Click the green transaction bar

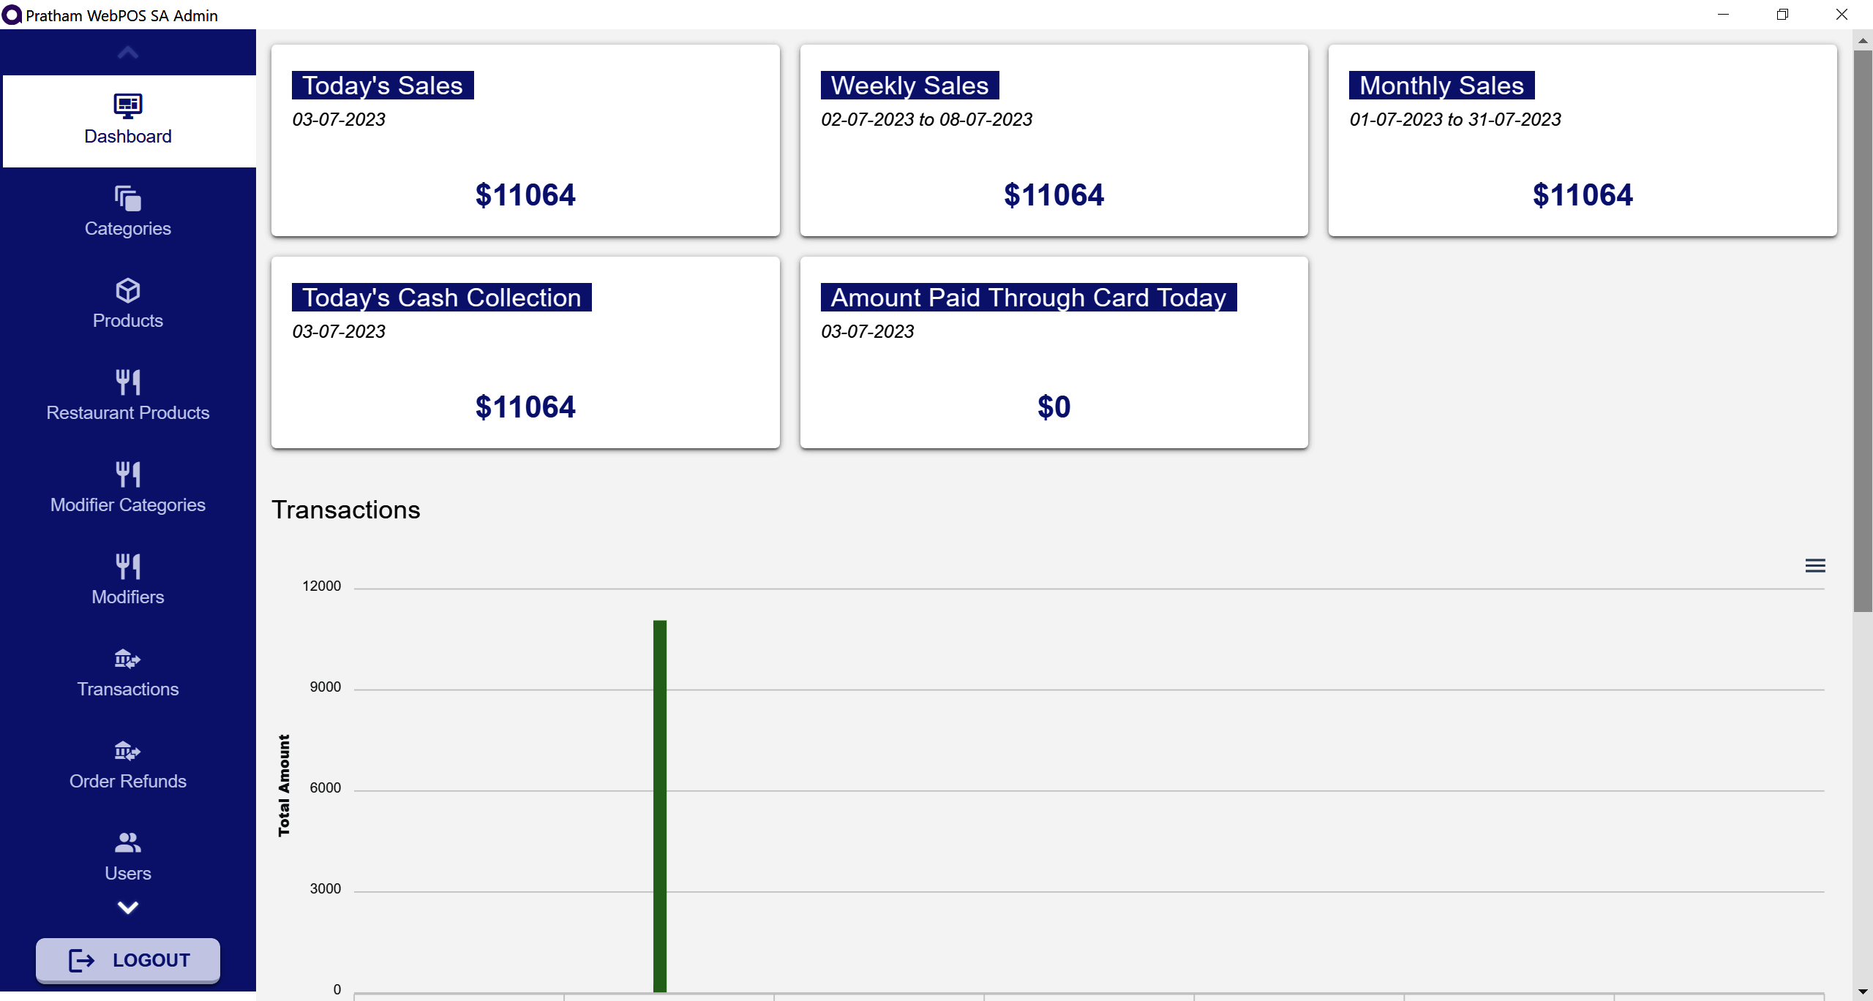point(659,804)
